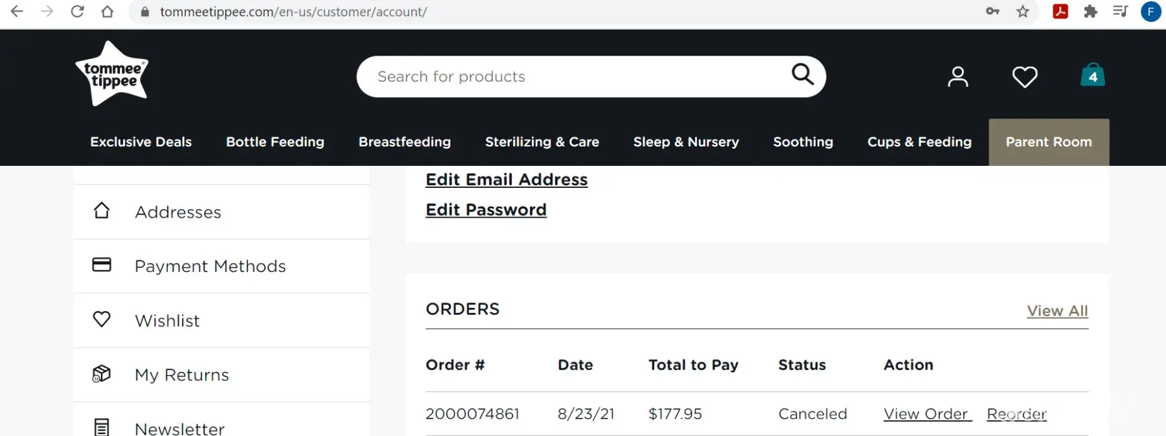Open the Bottle Feeding menu
This screenshot has height=436, width=1166.
pos(275,142)
